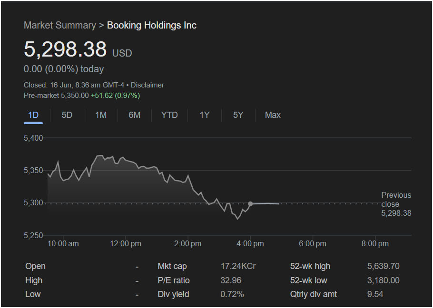Viewport: 433px width, 308px height.
Task: Click the Qtrly div amt label
Action: 314,294
